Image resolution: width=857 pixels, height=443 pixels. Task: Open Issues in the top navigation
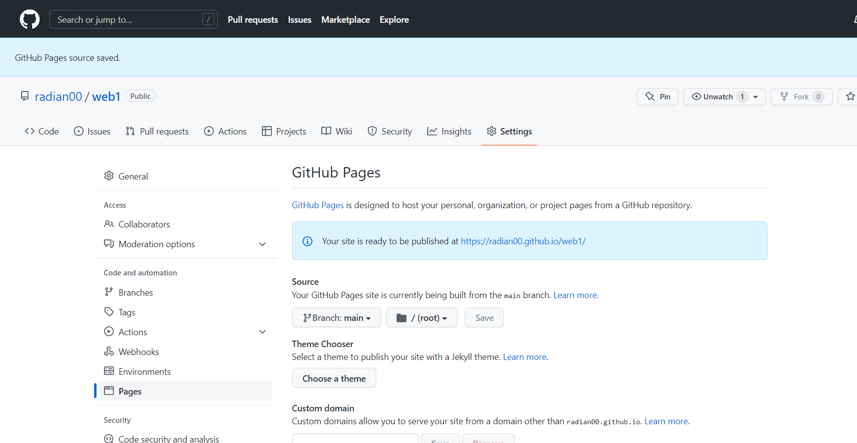click(300, 19)
